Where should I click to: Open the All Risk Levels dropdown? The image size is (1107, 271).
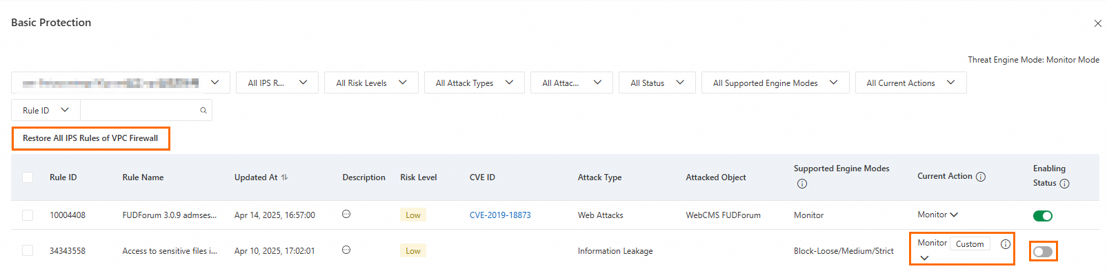coord(371,83)
